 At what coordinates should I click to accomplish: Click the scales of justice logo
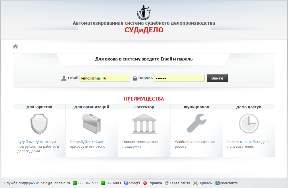144,12
